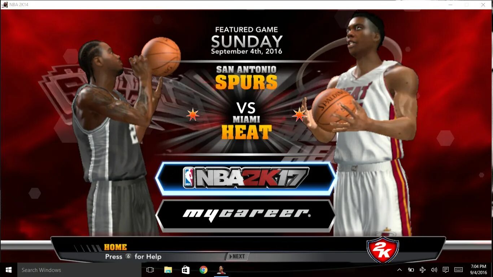493x277 pixels.
Task: Click the HOME label in bottom bar
Action: (115, 247)
